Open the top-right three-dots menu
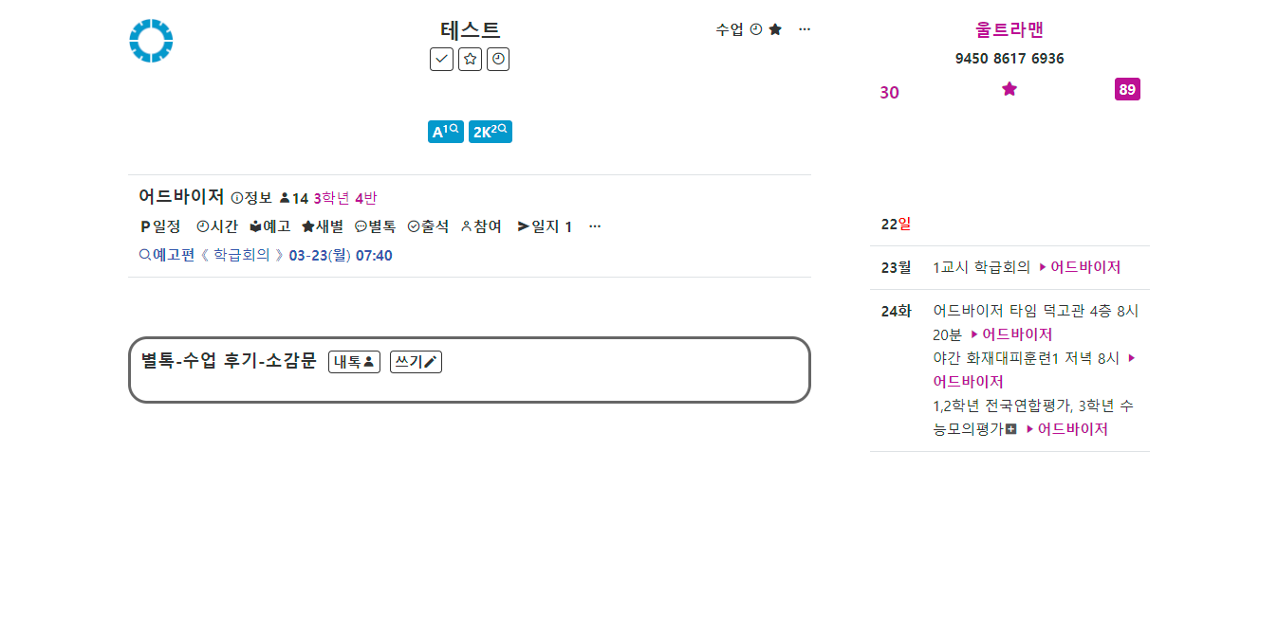Image resolution: width=1278 pixels, height=631 pixels. 805,29
